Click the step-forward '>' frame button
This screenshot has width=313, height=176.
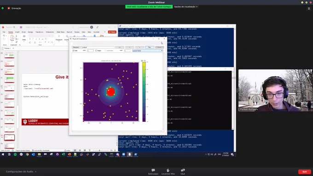pyautogui.click(x=139, y=47)
